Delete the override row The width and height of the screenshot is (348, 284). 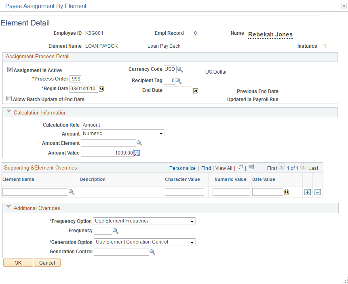point(318,192)
